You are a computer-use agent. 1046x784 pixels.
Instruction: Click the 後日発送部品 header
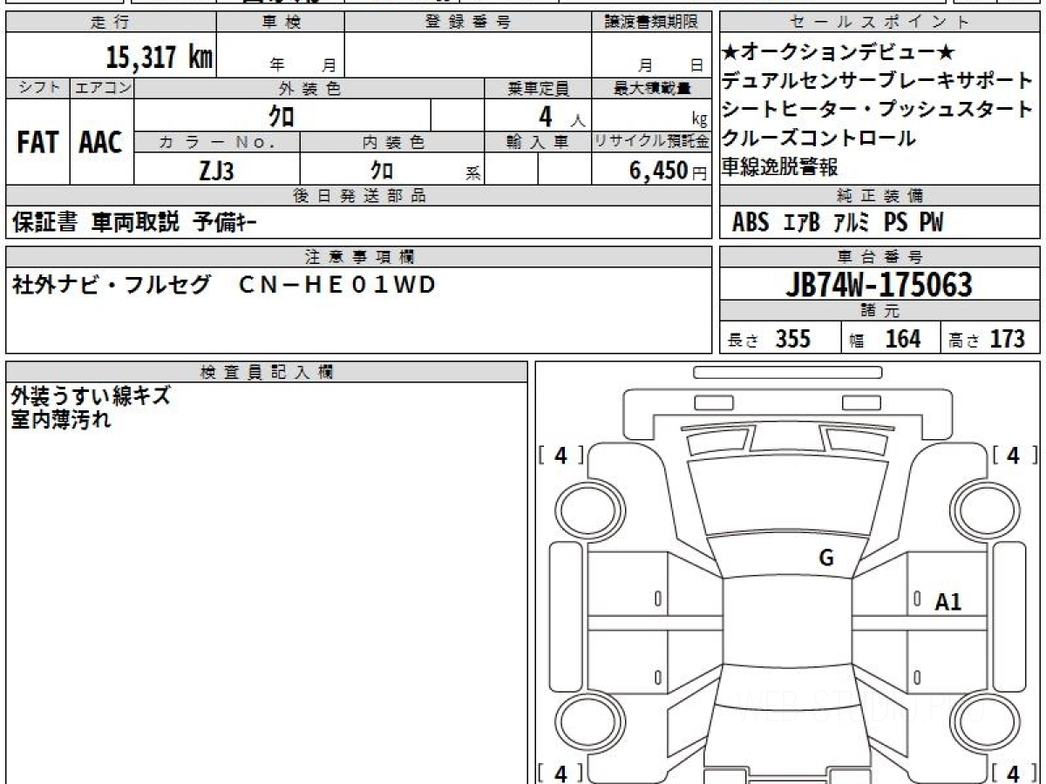pos(358,196)
